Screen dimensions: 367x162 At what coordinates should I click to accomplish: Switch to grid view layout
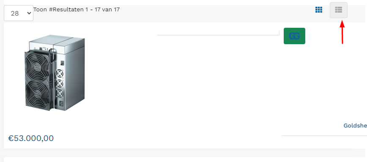(318, 10)
